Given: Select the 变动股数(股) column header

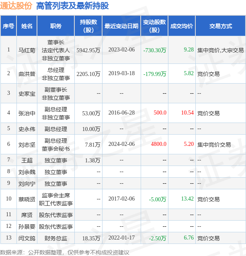Looking at the screenshot, I should pos(154,26).
